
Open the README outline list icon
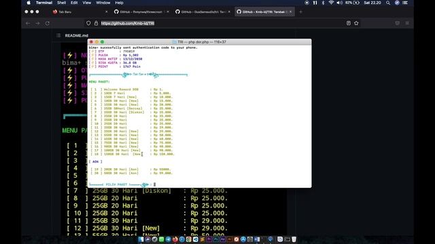(x=58, y=35)
